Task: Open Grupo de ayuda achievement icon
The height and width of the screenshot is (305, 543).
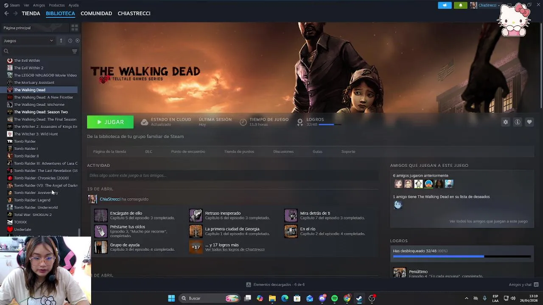Action: (x=101, y=247)
